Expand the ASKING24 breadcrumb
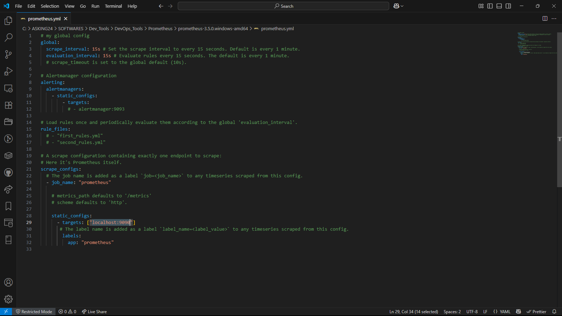Image resolution: width=562 pixels, height=316 pixels. click(x=42, y=28)
